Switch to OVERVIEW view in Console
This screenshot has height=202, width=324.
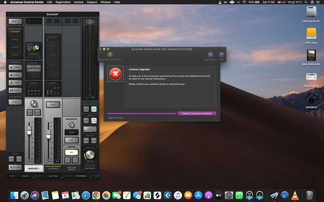(x=15, y=31)
